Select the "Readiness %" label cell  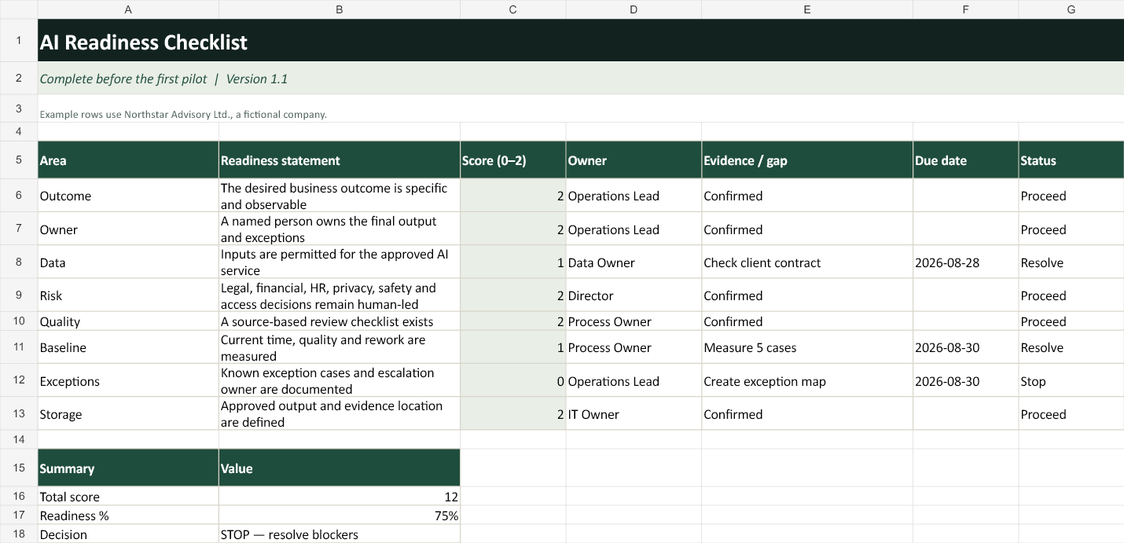(x=128, y=515)
